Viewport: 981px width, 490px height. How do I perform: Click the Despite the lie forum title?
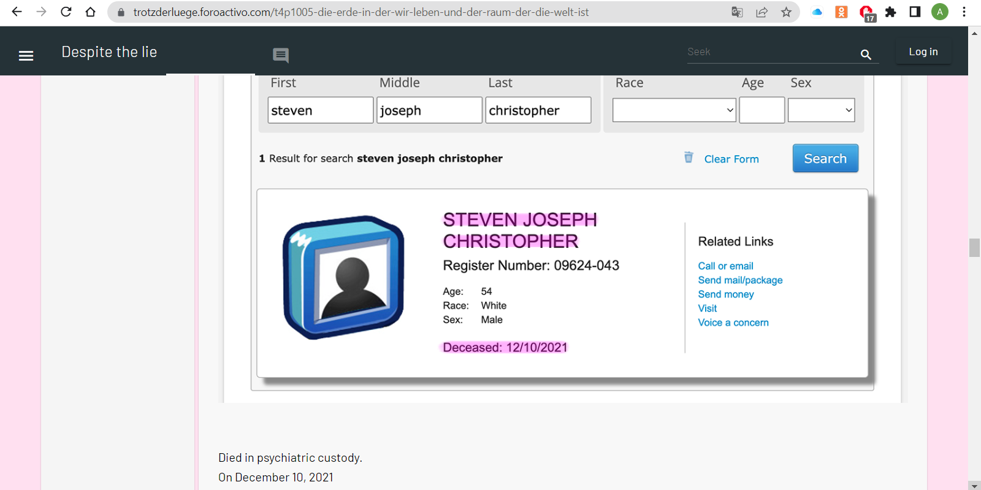[109, 52]
